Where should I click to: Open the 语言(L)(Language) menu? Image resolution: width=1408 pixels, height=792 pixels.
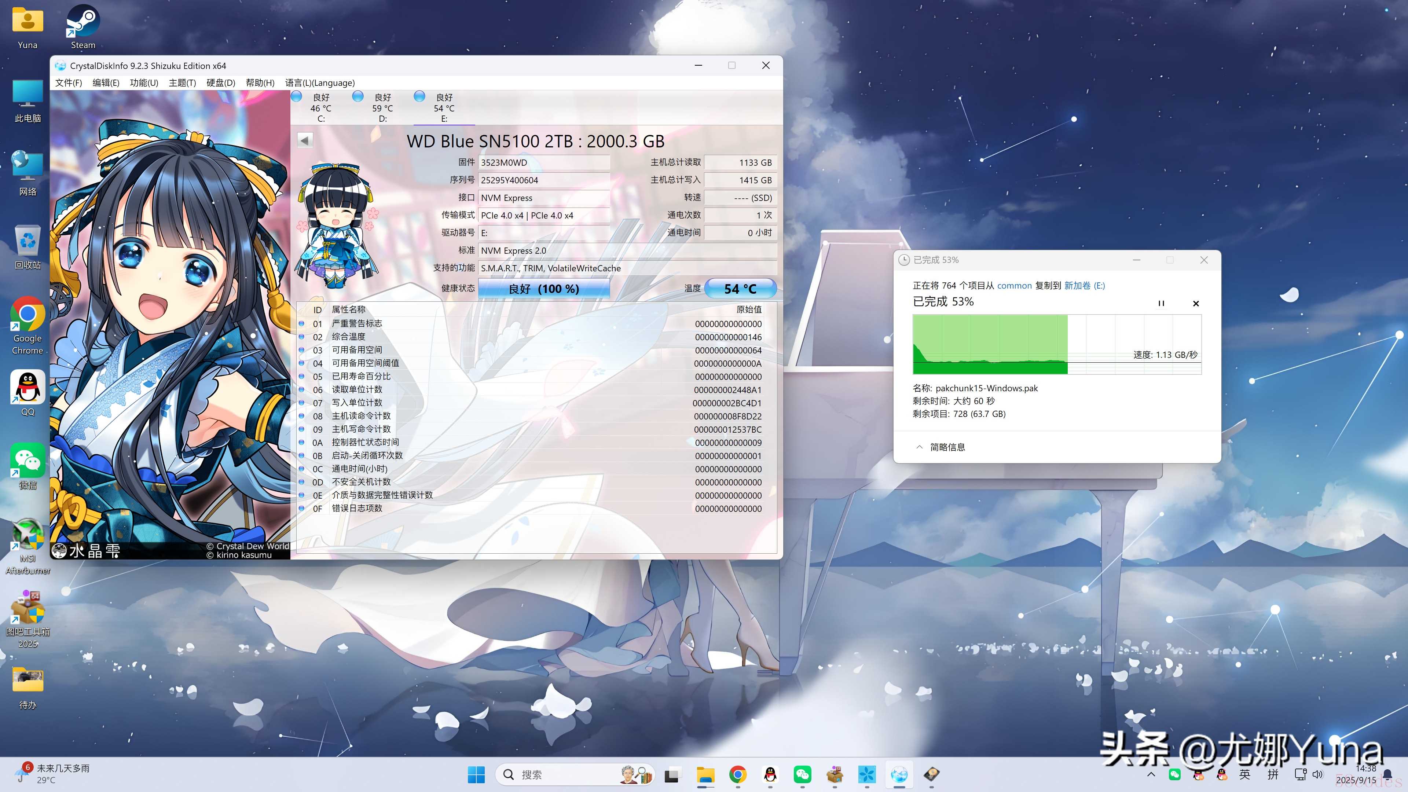click(320, 82)
